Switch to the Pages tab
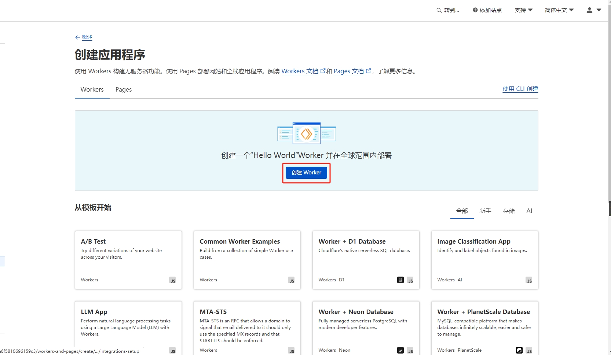Image resolution: width=611 pixels, height=355 pixels. [x=124, y=89]
